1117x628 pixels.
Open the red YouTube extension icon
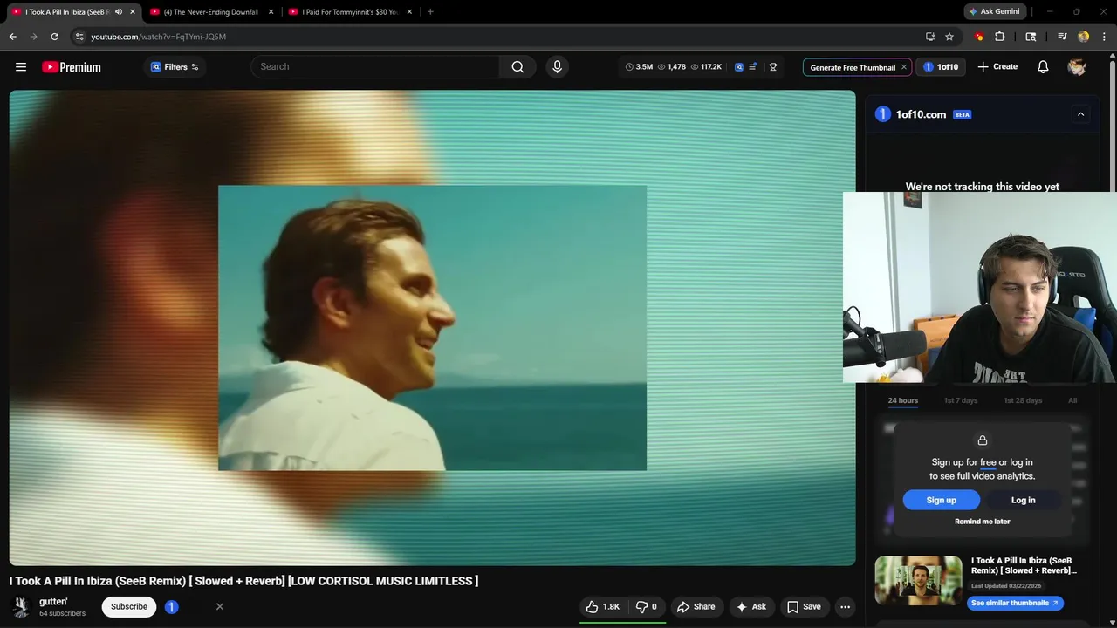click(x=979, y=37)
